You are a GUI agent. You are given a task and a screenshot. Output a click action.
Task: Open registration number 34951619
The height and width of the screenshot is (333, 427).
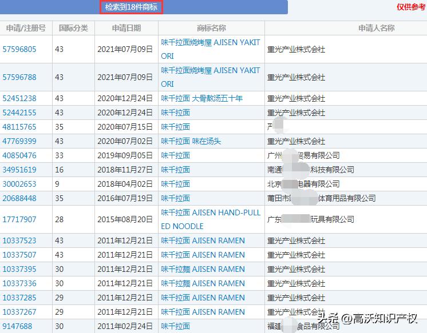click(x=19, y=170)
